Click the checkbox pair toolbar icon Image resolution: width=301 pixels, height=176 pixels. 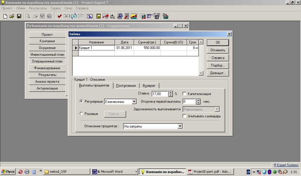coord(67,16)
